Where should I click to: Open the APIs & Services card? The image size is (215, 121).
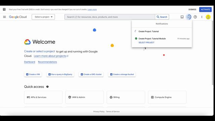43,97
